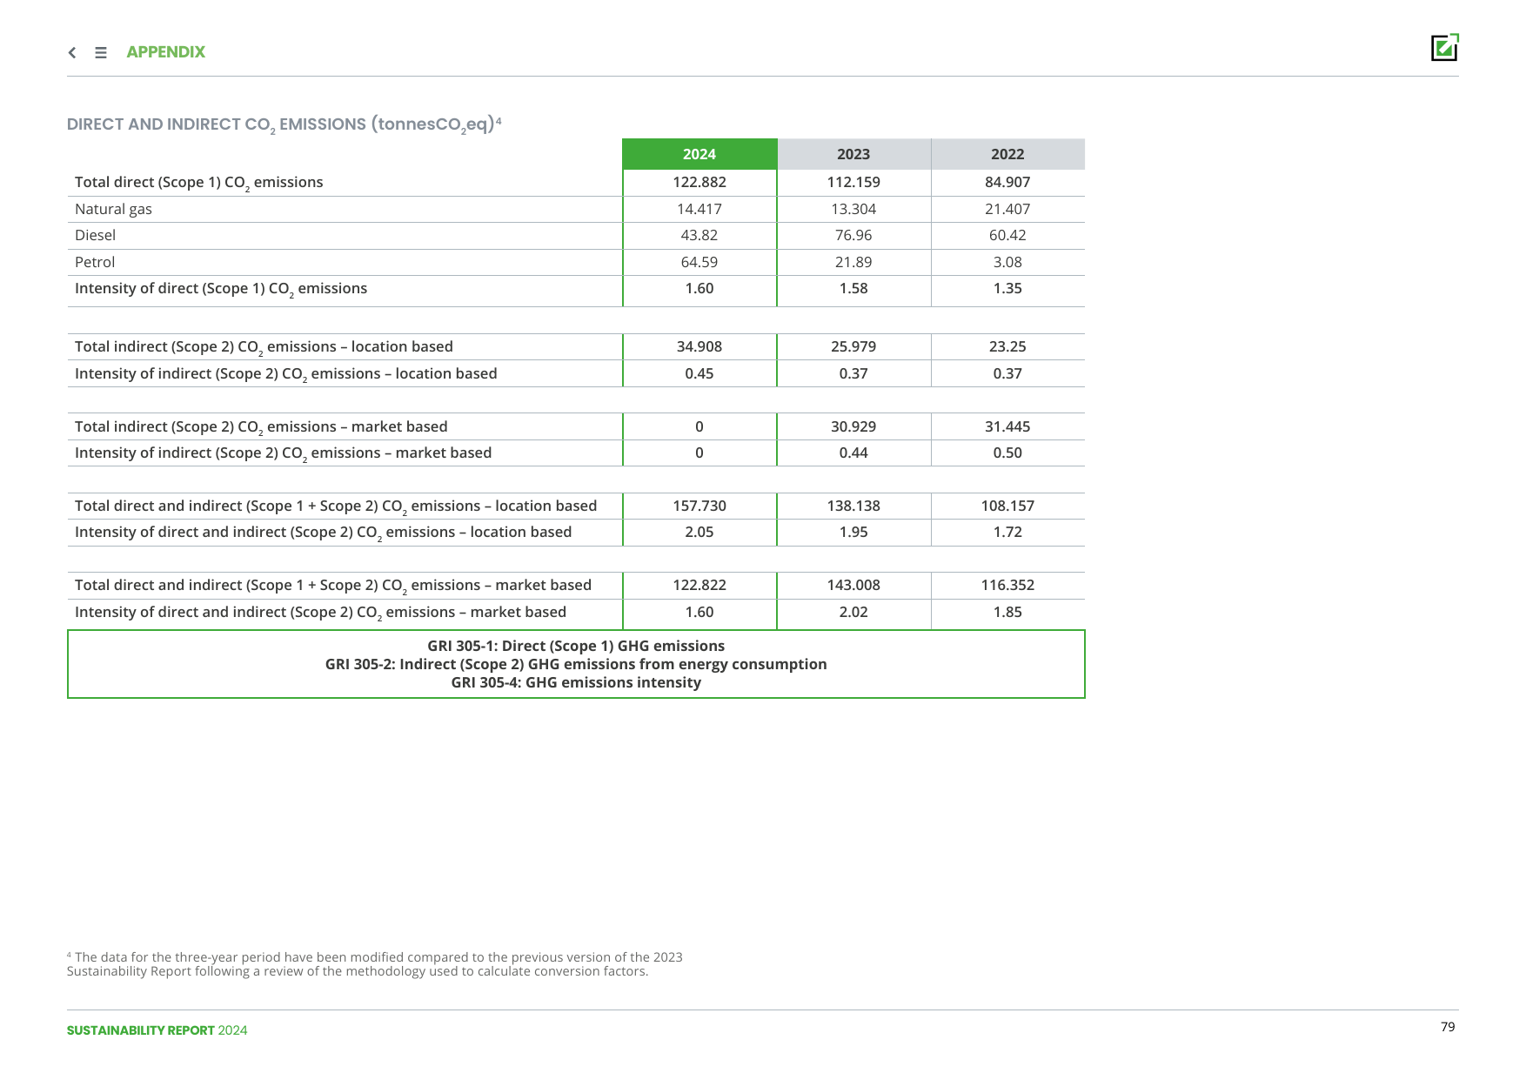1526x1080 pixels.
Task: Click market-based intensity value 1.85
Action: [x=1007, y=612]
